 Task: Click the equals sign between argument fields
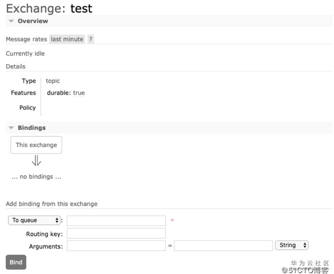click(x=170, y=246)
